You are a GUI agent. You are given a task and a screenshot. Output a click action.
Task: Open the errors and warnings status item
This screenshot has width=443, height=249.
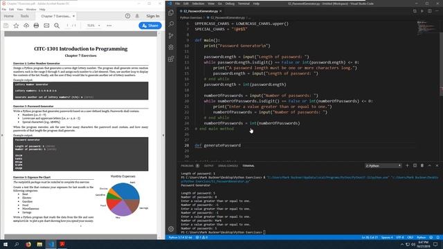coord(201,237)
